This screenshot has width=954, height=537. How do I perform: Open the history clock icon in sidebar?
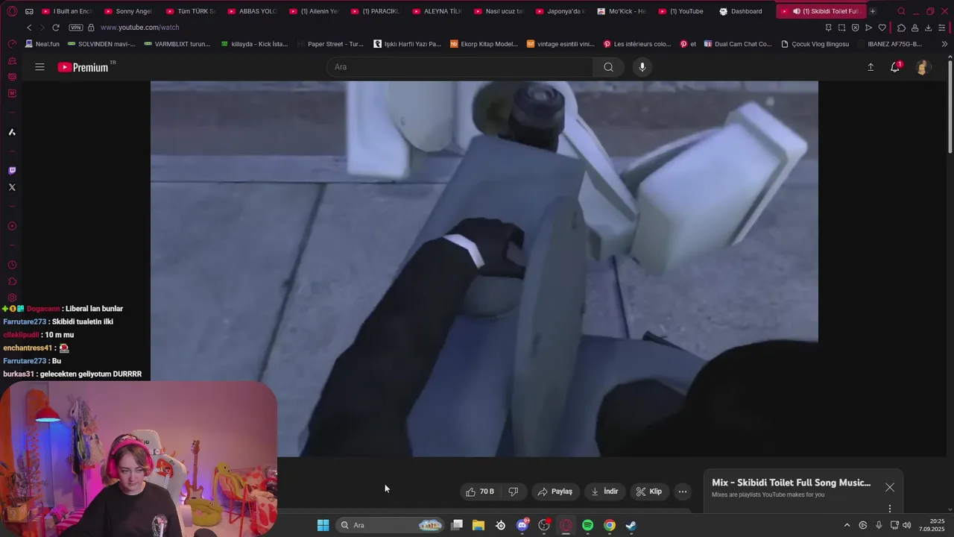pos(12,265)
